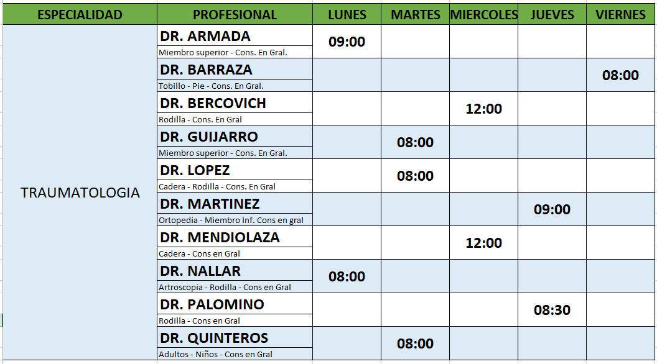The width and height of the screenshot is (657, 364).
Task: Select Dr. Armada's 09:00 Monday slot
Action: click(347, 42)
